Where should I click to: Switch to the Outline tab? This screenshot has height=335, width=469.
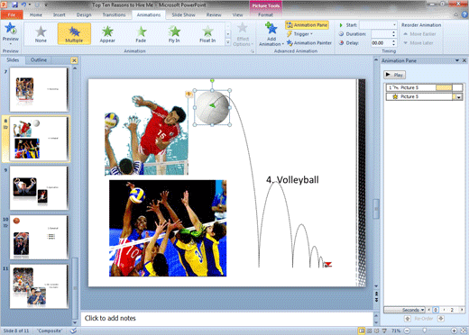pyautogui.click(x=39, y=59)
